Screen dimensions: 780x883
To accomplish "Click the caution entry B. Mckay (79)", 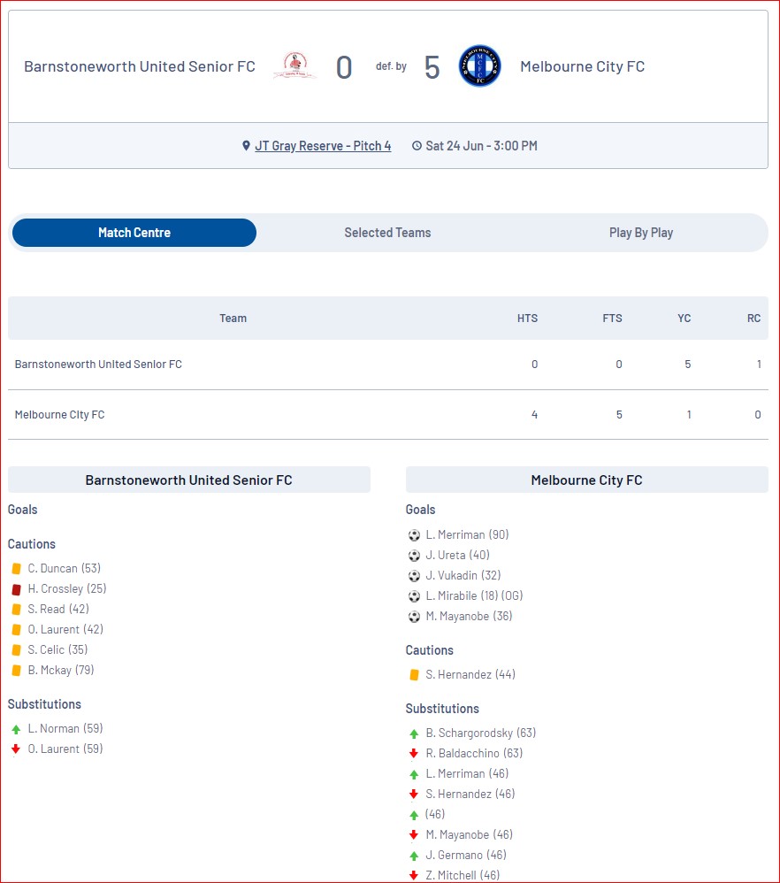I will point(61,670).
